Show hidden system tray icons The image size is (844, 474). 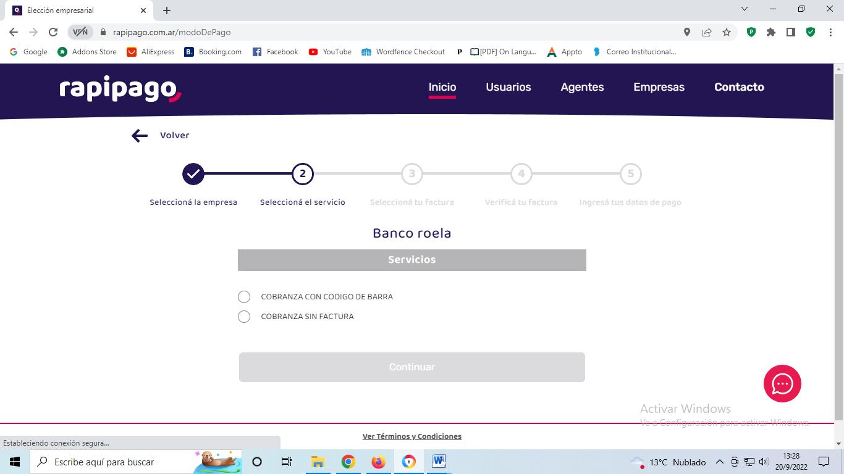tap(719, 462)
